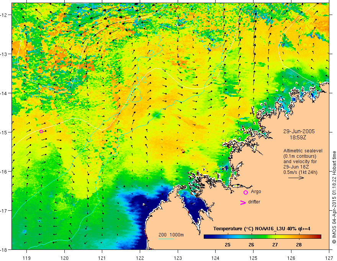This screenshot has height=261, width=337.
Task: Click the "200 1000m" depth contour label
Action: 171,235
